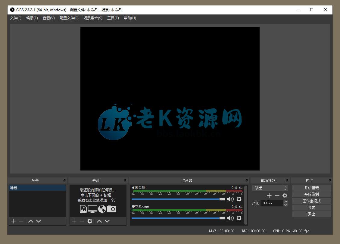Undock the 场景 panel
Image resolution: width=340 pixels, height=244 pixels.
64,180
